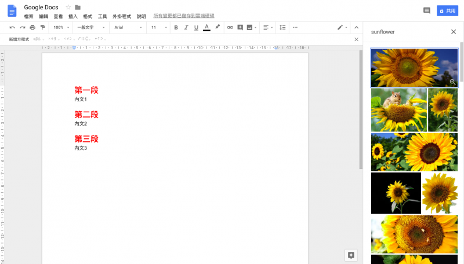The height and width of the screenshot is (264, 464).
Task: Click the Google Docs home logo
Action: (12, 11)
